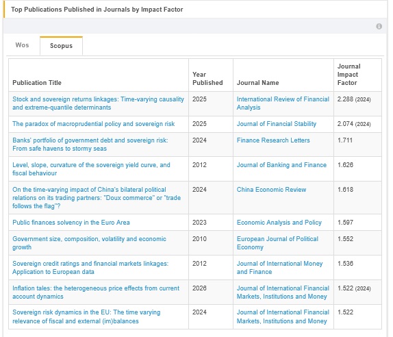Open 'Government size, composition, volatility' publication

89,243
